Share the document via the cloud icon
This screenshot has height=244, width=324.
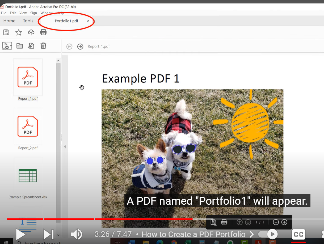click(31, 32)
